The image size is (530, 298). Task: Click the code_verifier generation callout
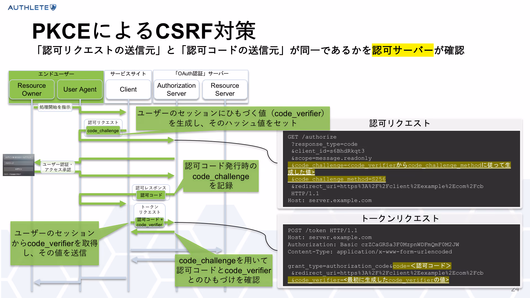pos(233,118)
